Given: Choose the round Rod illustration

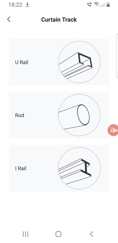Looking at the screenshot, I should [x=79, y=115].
